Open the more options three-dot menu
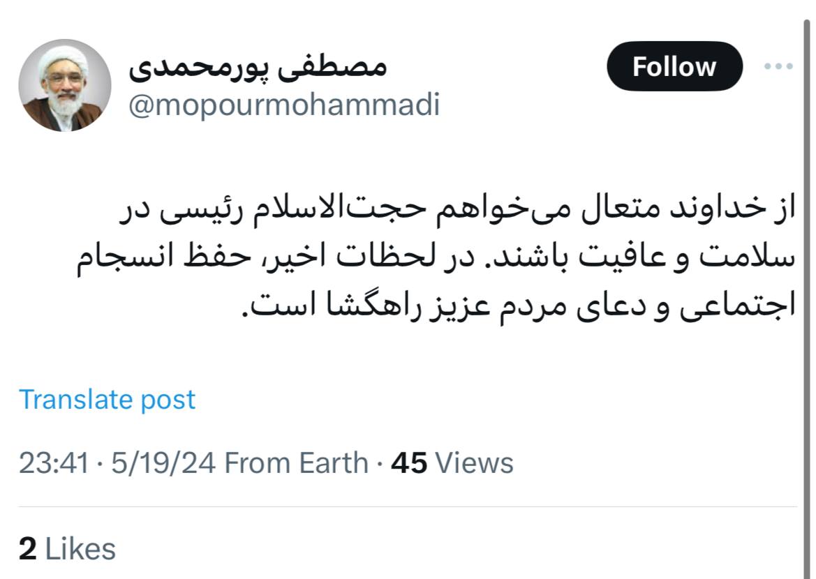Screen dimensions: 816x579 point(778,66)
